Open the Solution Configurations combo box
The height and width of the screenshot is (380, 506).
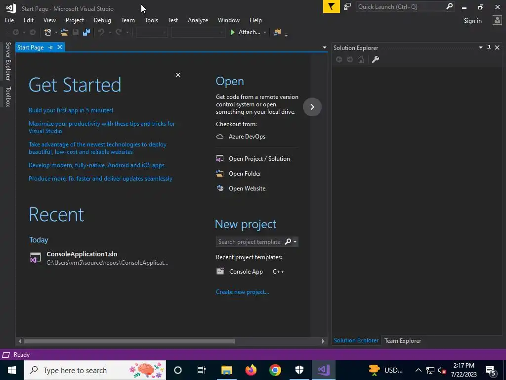pyautogui.click(x=151, y=32)
